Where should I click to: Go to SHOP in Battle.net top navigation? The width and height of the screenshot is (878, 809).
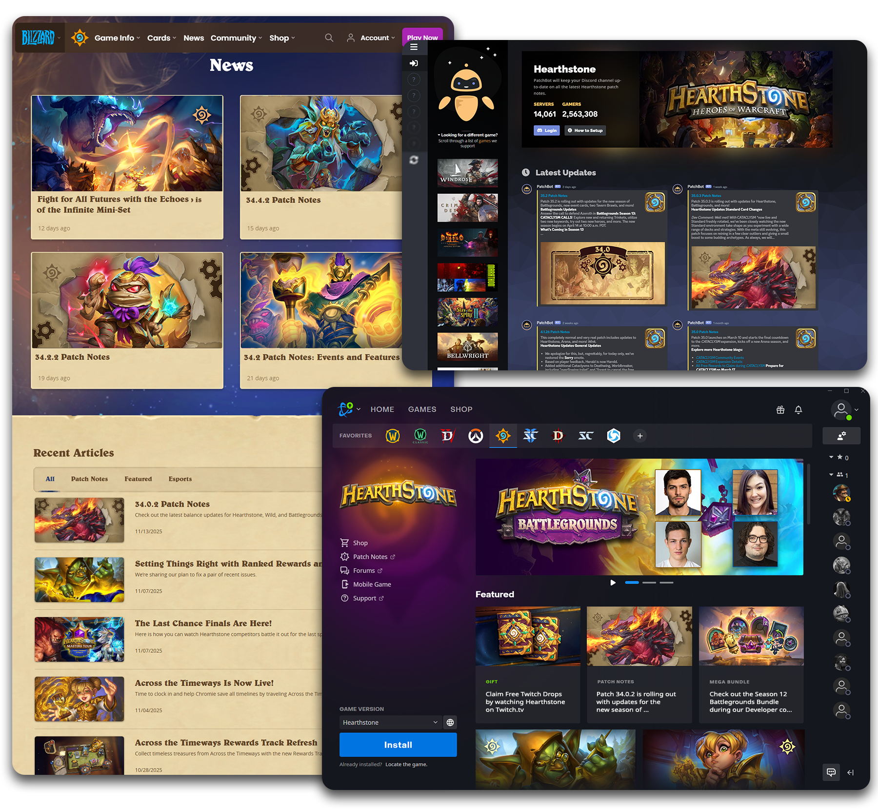461,409
